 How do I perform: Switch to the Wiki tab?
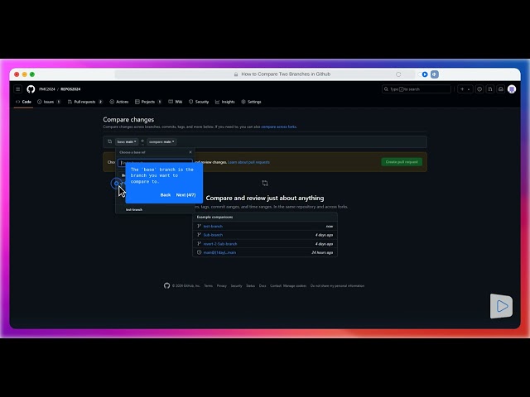coord(176,102)
